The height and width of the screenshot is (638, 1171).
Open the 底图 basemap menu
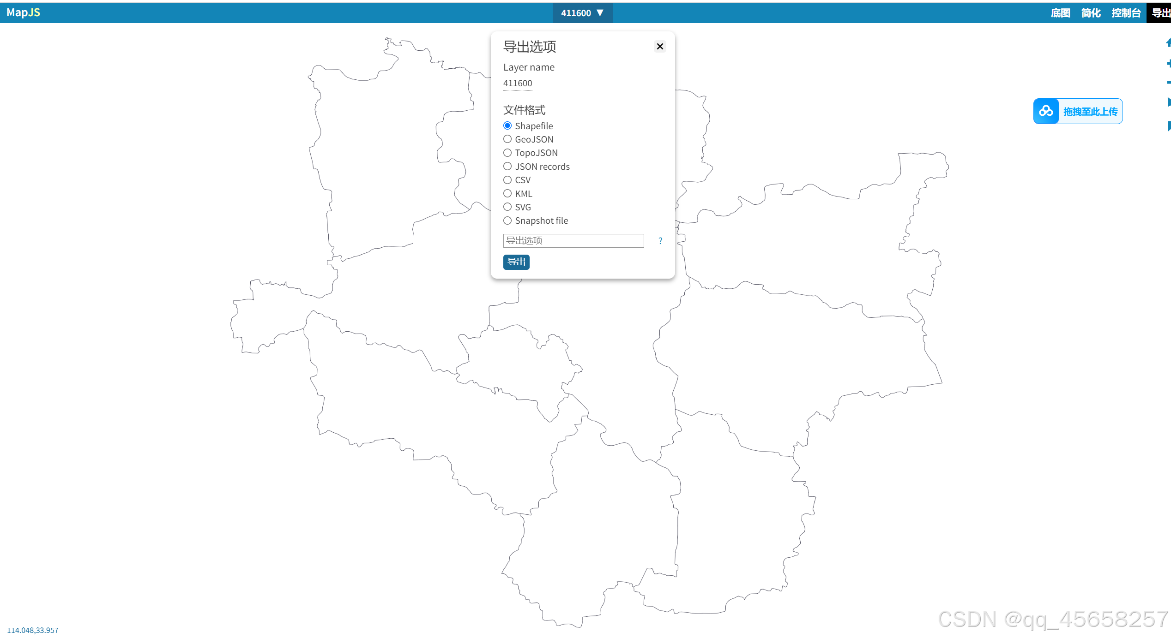click(x=1060, y=13)
